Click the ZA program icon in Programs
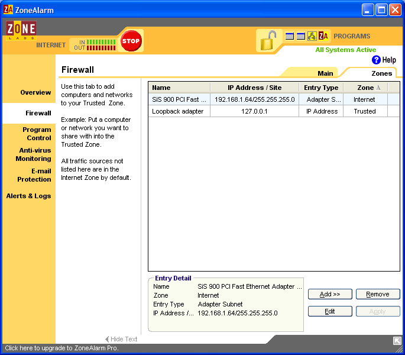The height and width of the screenshot is (355, 405). pos(323,36)
